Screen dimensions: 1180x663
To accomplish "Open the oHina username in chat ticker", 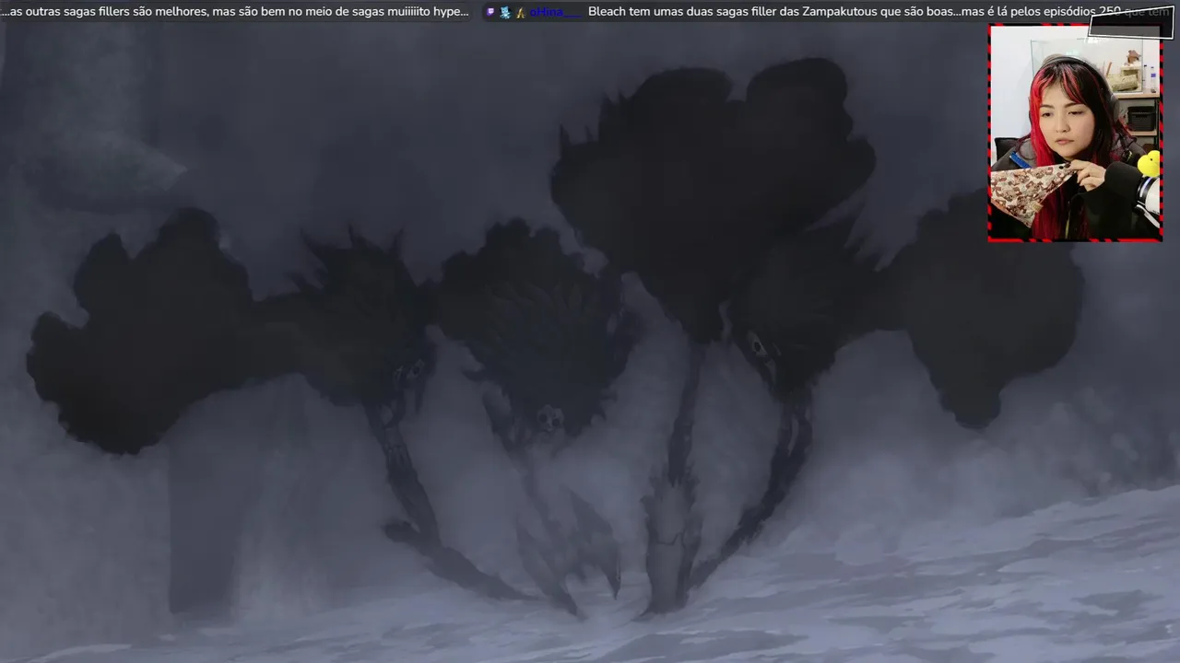I will coord(555,12).
